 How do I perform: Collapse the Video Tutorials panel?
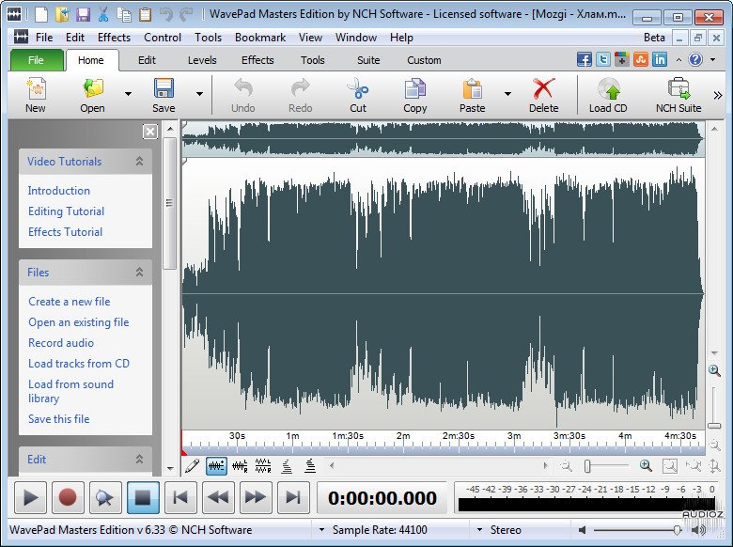tap(139, 162)
